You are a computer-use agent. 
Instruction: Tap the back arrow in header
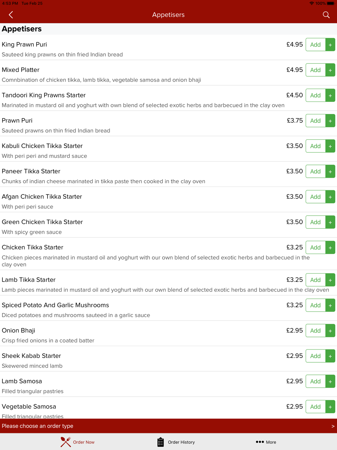(11, 15)
